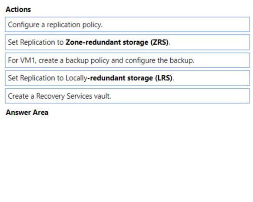The width and height of the screenshot is (253, 202).
Task: Click 'configure the backup' text in VM1 action
Action: (x=160, y=60)
